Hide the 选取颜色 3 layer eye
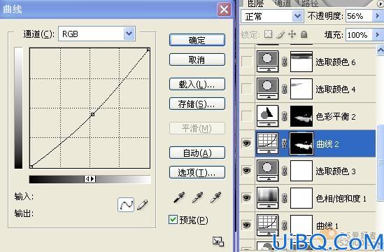 coord(247,170)
